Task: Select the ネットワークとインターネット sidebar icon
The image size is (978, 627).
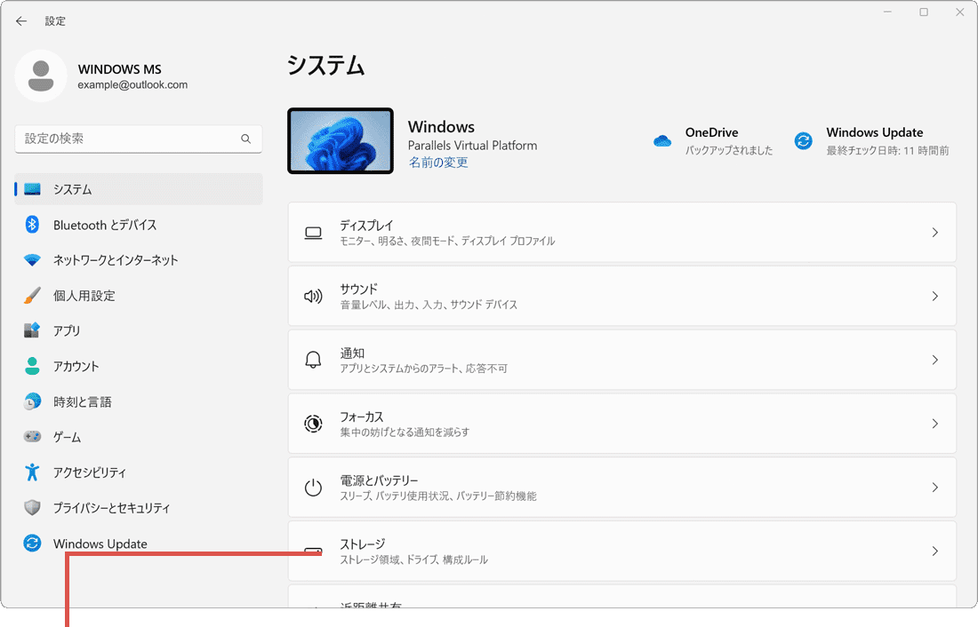Action: (x=33, y=260)
